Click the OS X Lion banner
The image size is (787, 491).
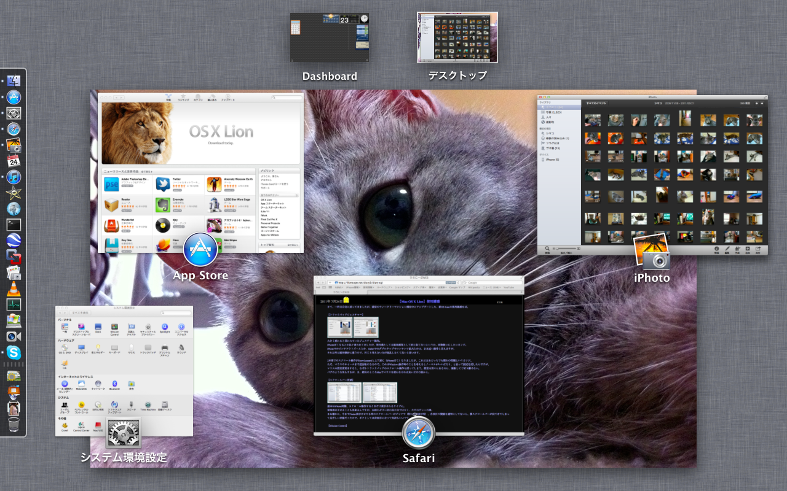(200, 133)
